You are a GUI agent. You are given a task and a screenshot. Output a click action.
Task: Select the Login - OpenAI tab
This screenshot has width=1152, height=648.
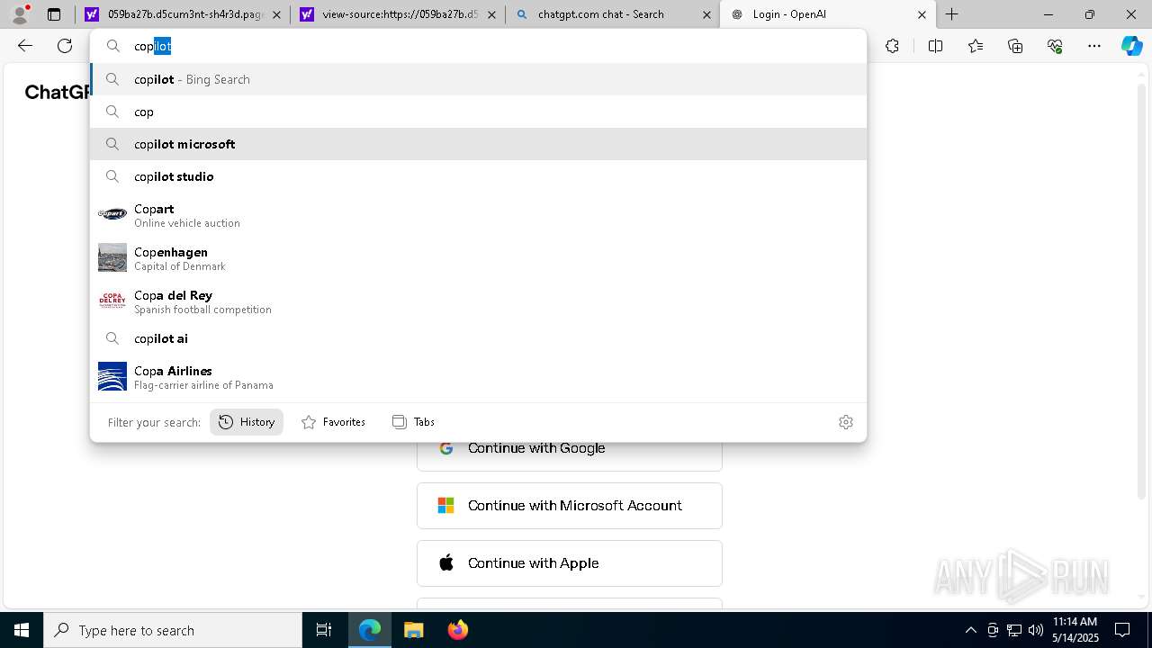(x=828, y=14)
